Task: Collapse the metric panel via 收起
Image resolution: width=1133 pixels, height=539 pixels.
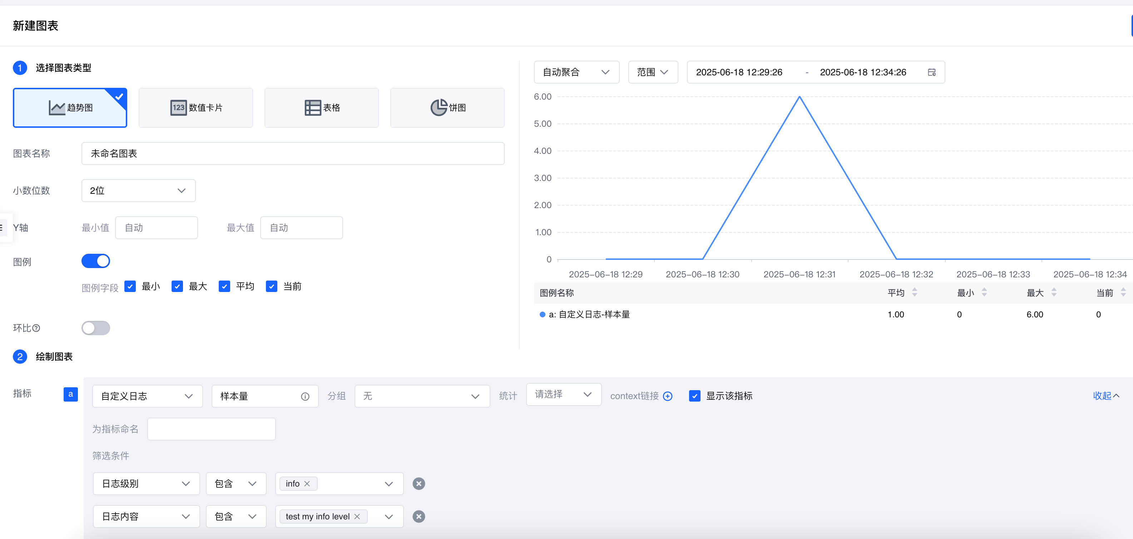Action: click(x=1106, y=396)
